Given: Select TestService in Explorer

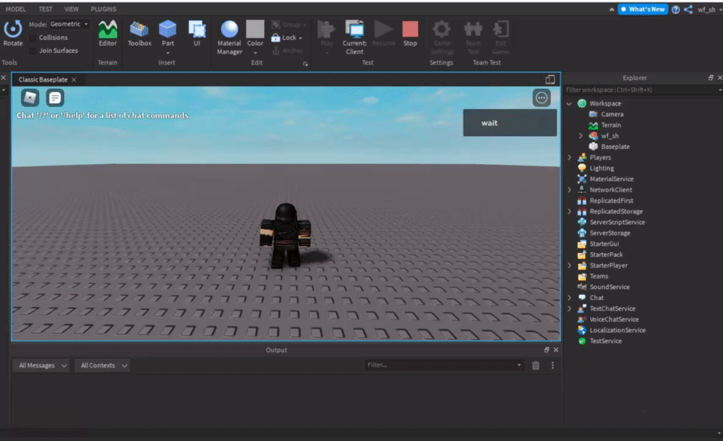Looking at the screenshot, I should pyautogui.click(x=605, y=341).
